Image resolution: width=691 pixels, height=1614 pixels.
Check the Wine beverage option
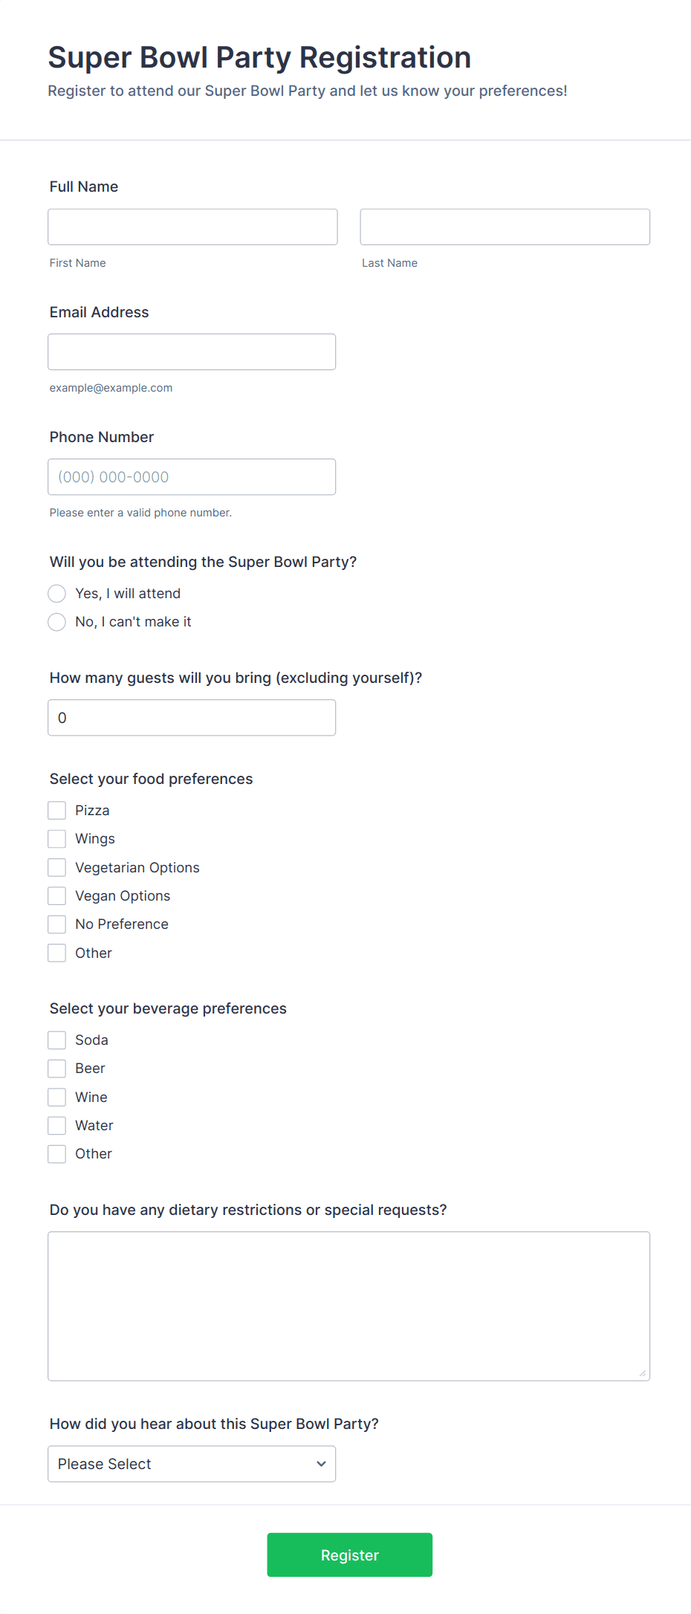[56, 1096]
